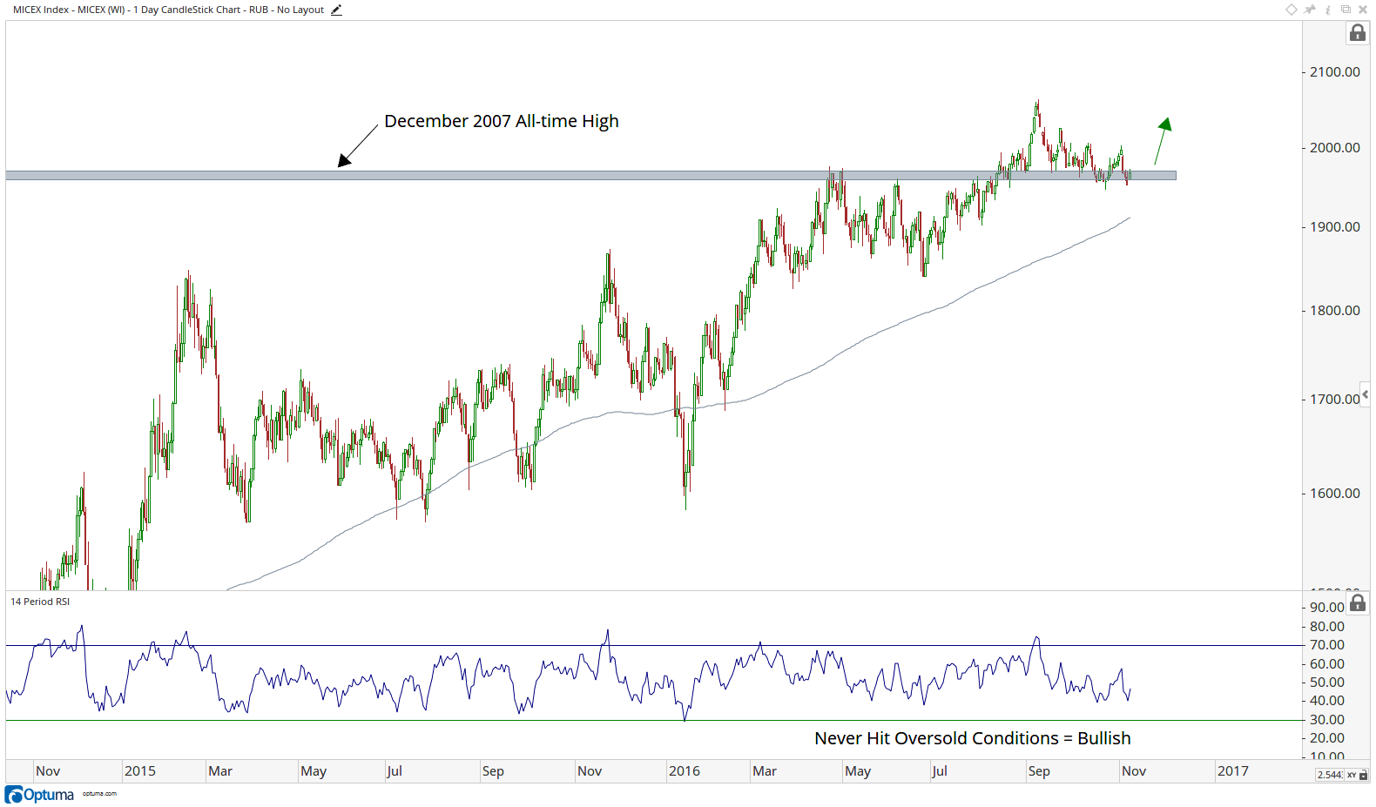
Task: Click the 2017 date axis label
Action: 1233,771
